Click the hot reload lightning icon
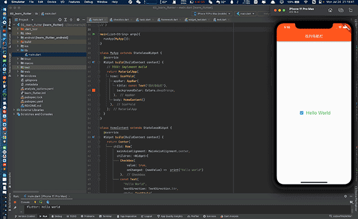The image size is (358, 219). 35,202
